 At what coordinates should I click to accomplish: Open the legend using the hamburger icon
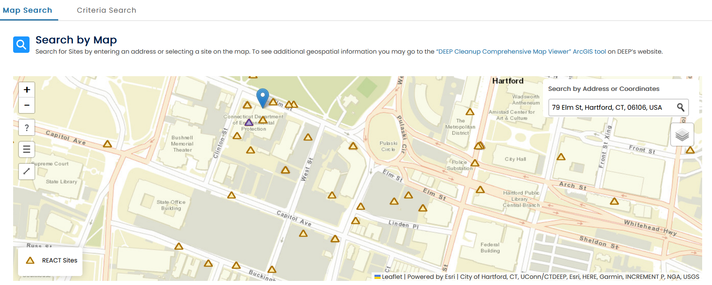tap(26, 149)
